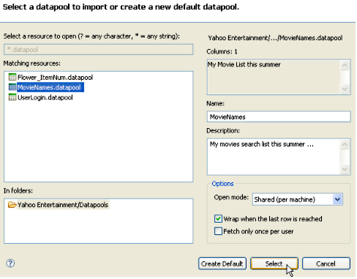Enable Fetch only once per user
This screenshot has width=357, height=279.
(x=218, y=231)
